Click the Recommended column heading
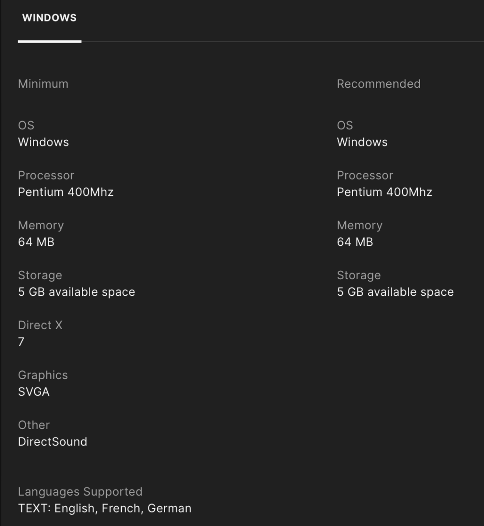 (x=378, y=84)
